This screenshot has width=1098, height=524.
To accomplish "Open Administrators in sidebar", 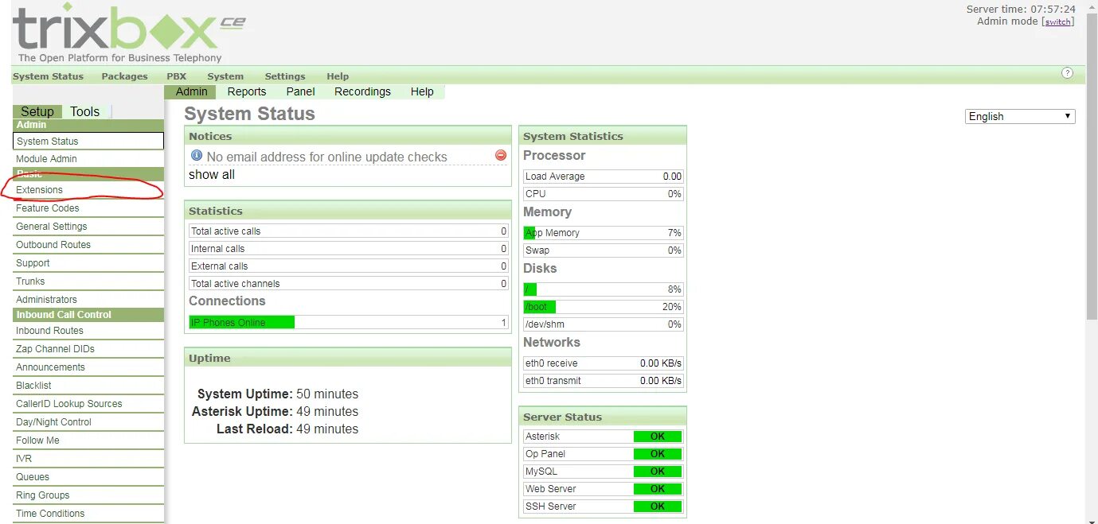I will click(88, 300).
